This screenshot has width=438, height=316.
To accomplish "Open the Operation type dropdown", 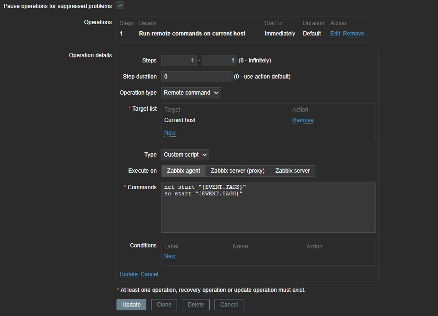I will (191, 93).
